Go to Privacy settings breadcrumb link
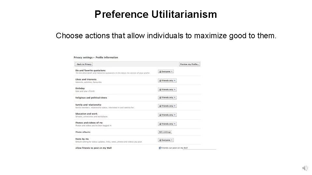 point(83,57)
